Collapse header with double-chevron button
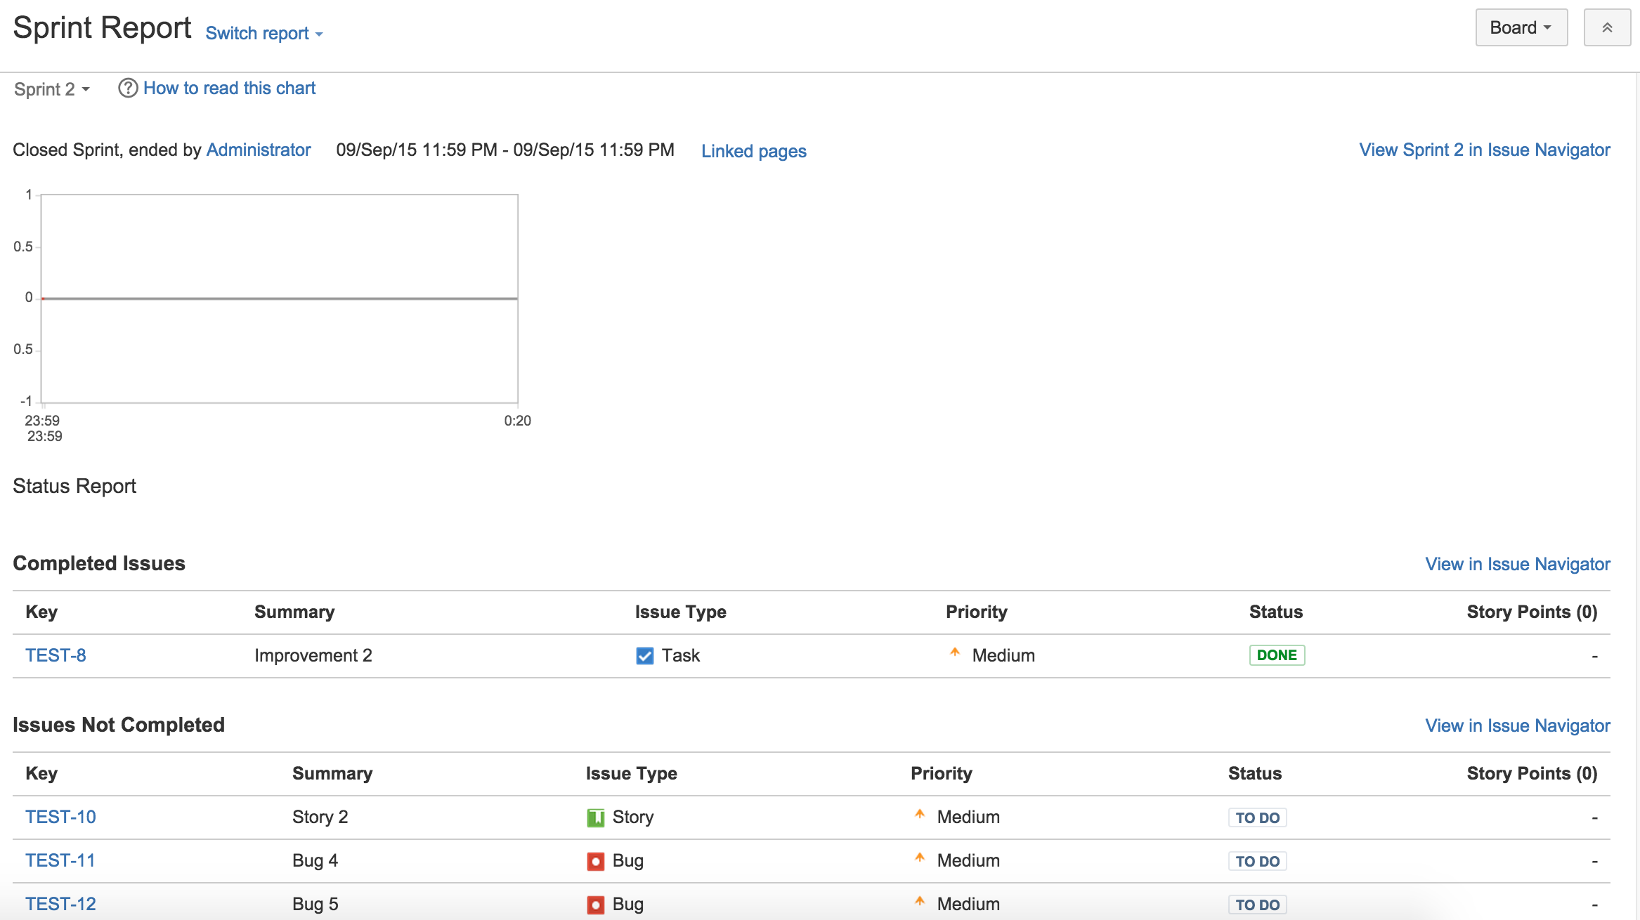The width and height of the screenshot is (1640, 920). point(1606,28)
